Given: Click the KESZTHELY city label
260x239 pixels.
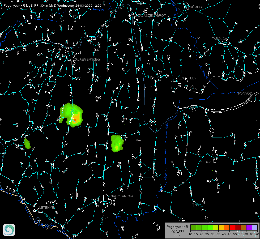Looking at the screenshot, I should click(x=187, y=78).
